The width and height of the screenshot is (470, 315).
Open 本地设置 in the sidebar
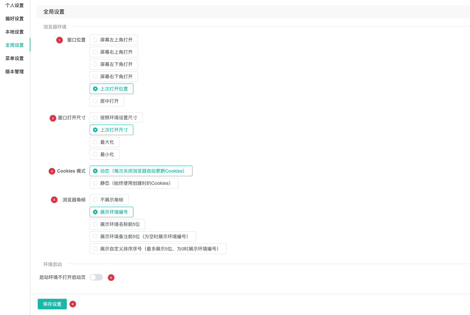[x=15, y=32]
